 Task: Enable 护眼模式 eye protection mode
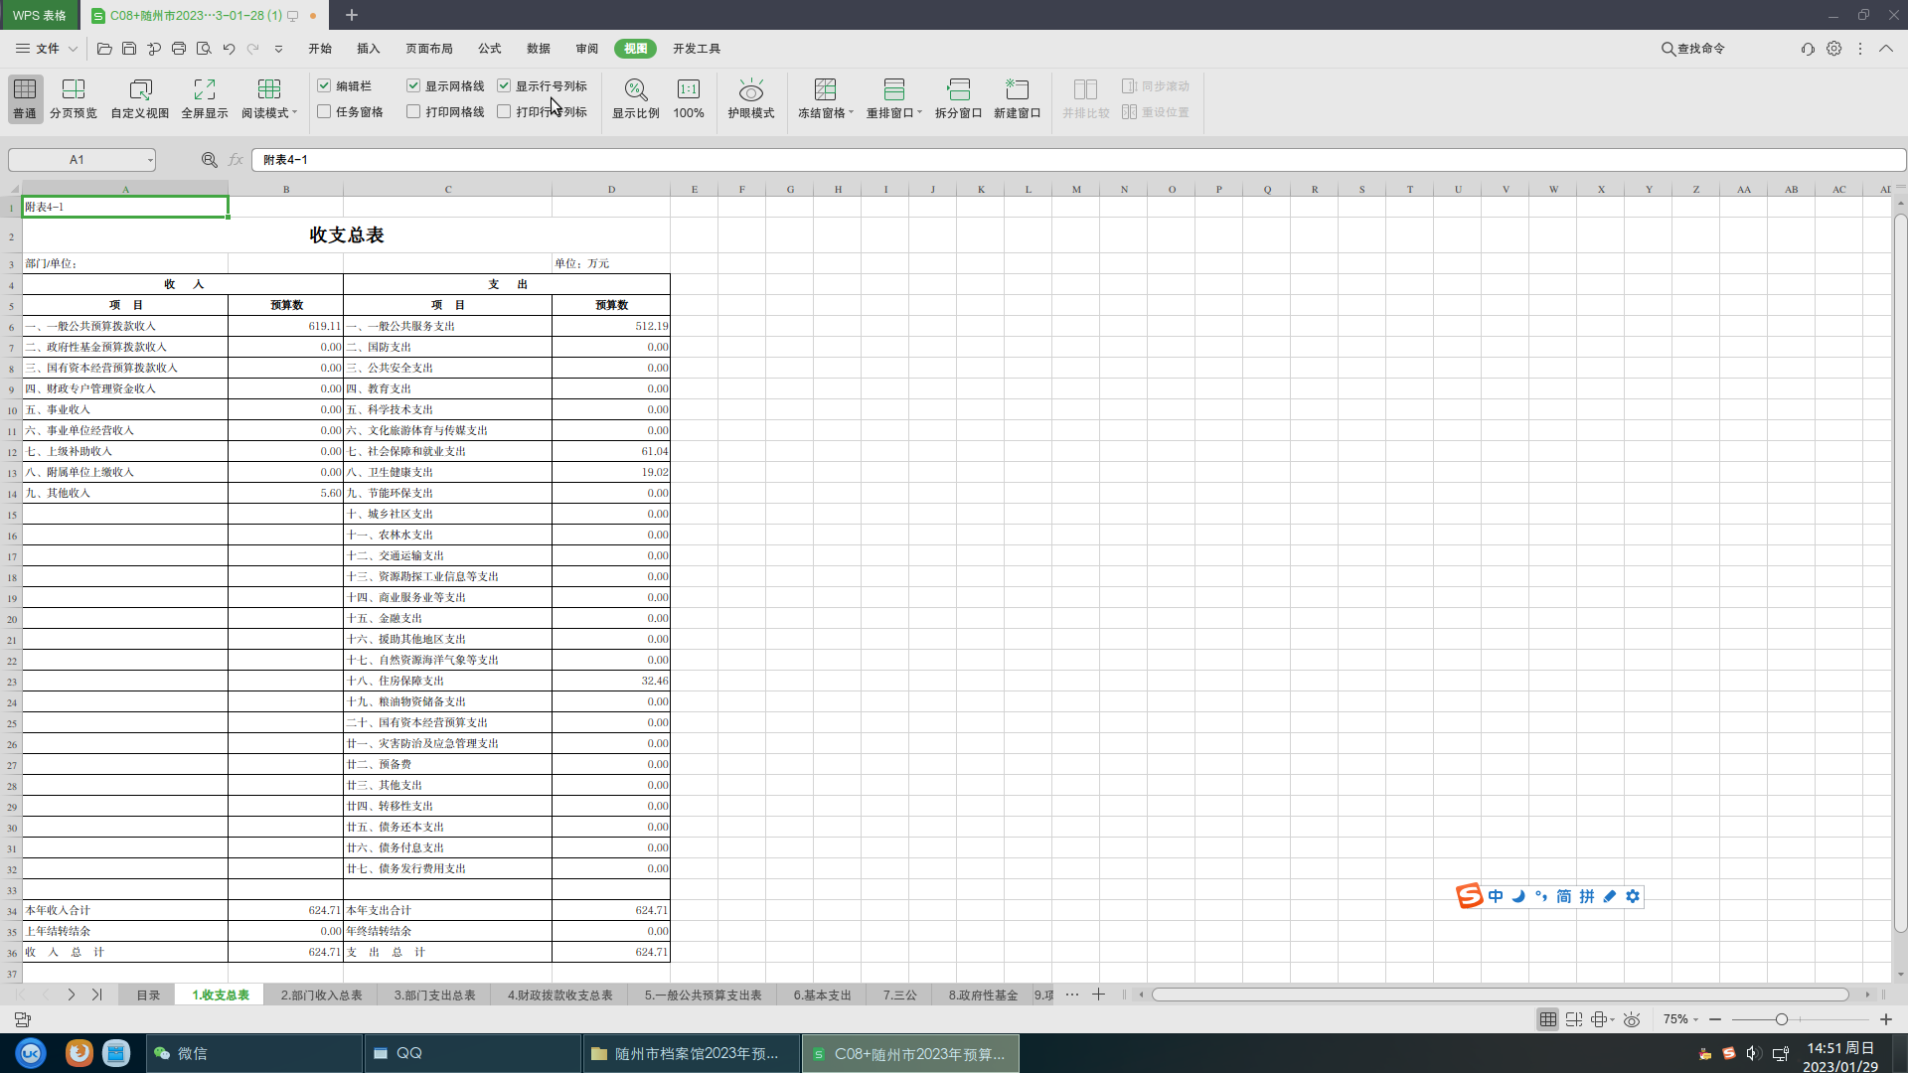point(750,90)
